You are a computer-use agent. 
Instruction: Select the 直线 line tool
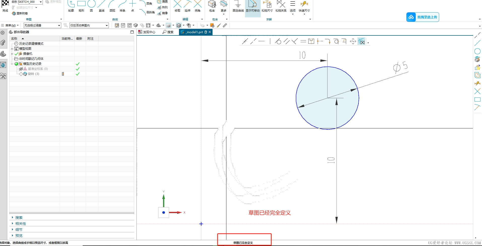pyautogui.click(x=102, y=6)
